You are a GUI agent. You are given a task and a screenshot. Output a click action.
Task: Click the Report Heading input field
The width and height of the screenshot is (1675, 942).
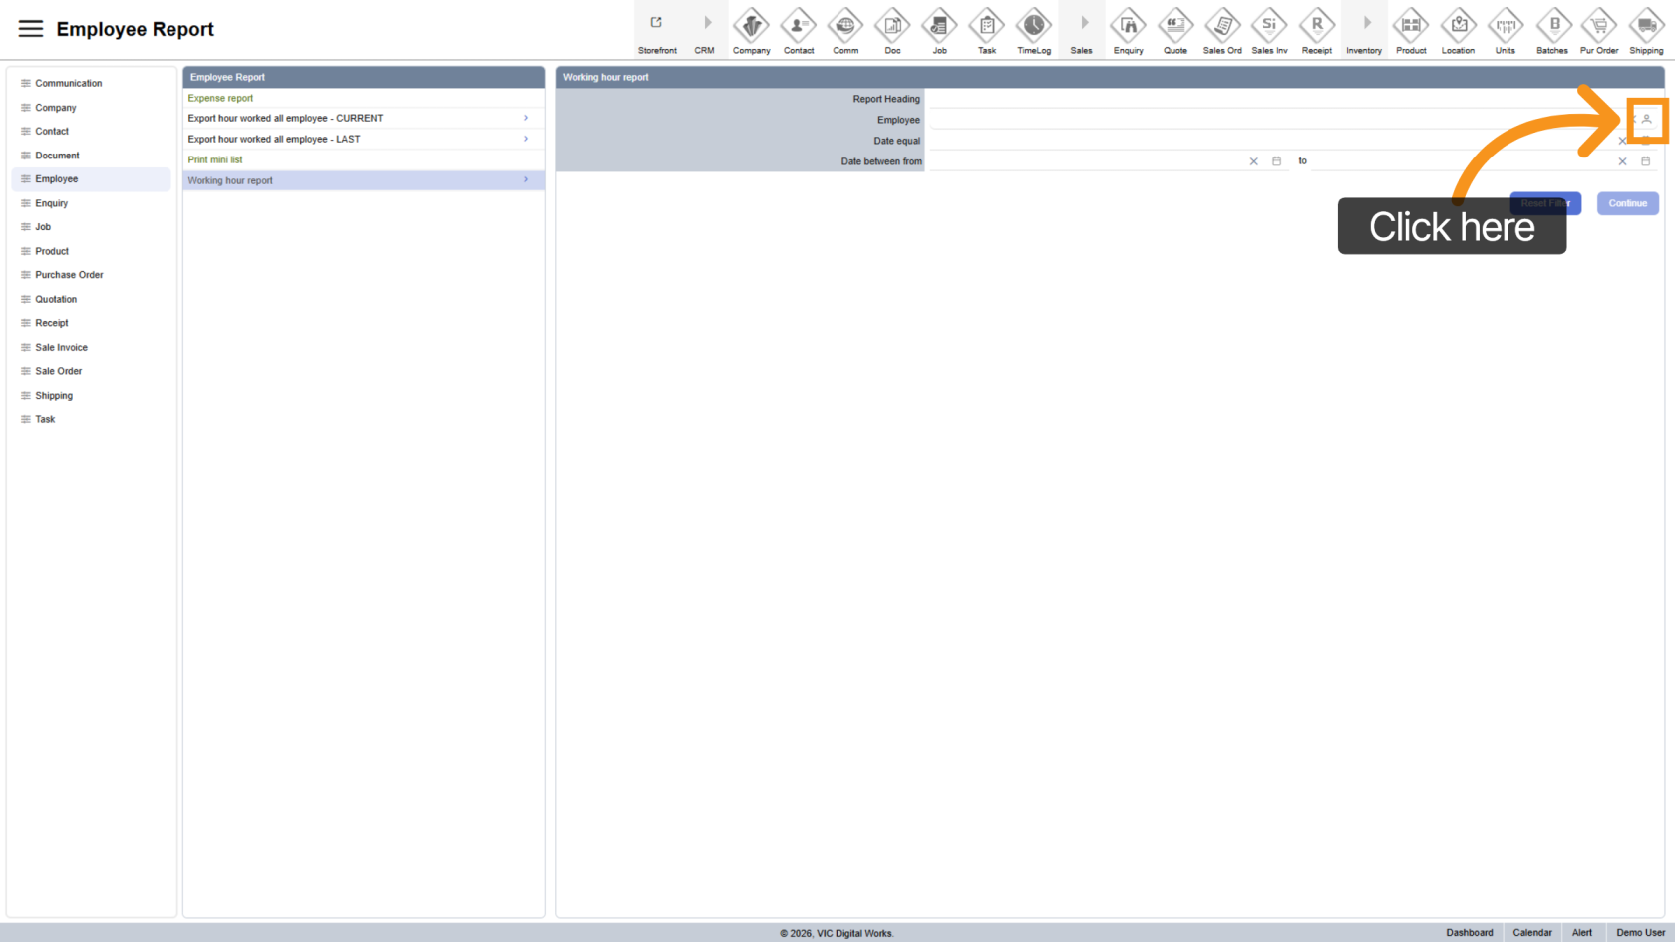tap(1276, 99)
